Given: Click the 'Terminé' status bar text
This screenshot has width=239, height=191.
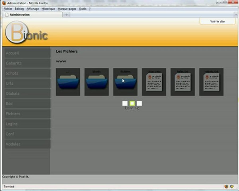Looking at the screenshot, I should click(9, 186).
